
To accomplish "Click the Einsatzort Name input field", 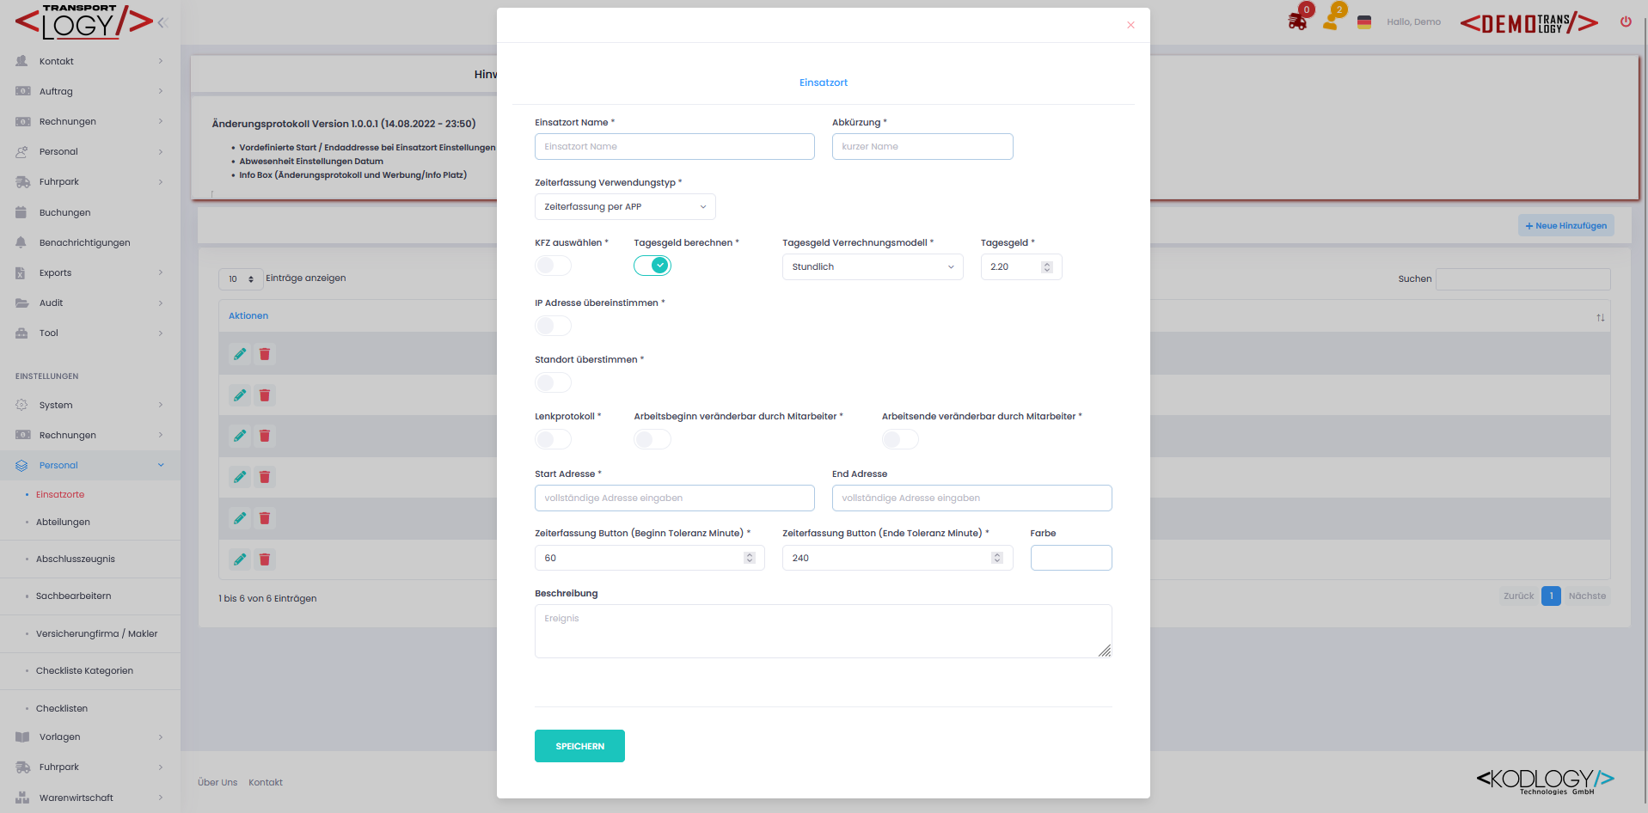I will 674,147.
